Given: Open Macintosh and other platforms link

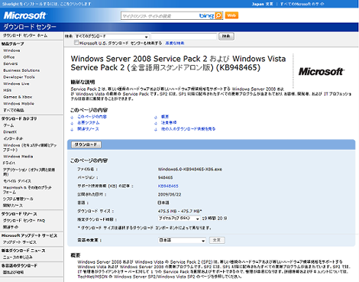Looking at the screenshot, I should tap(27, 190).
